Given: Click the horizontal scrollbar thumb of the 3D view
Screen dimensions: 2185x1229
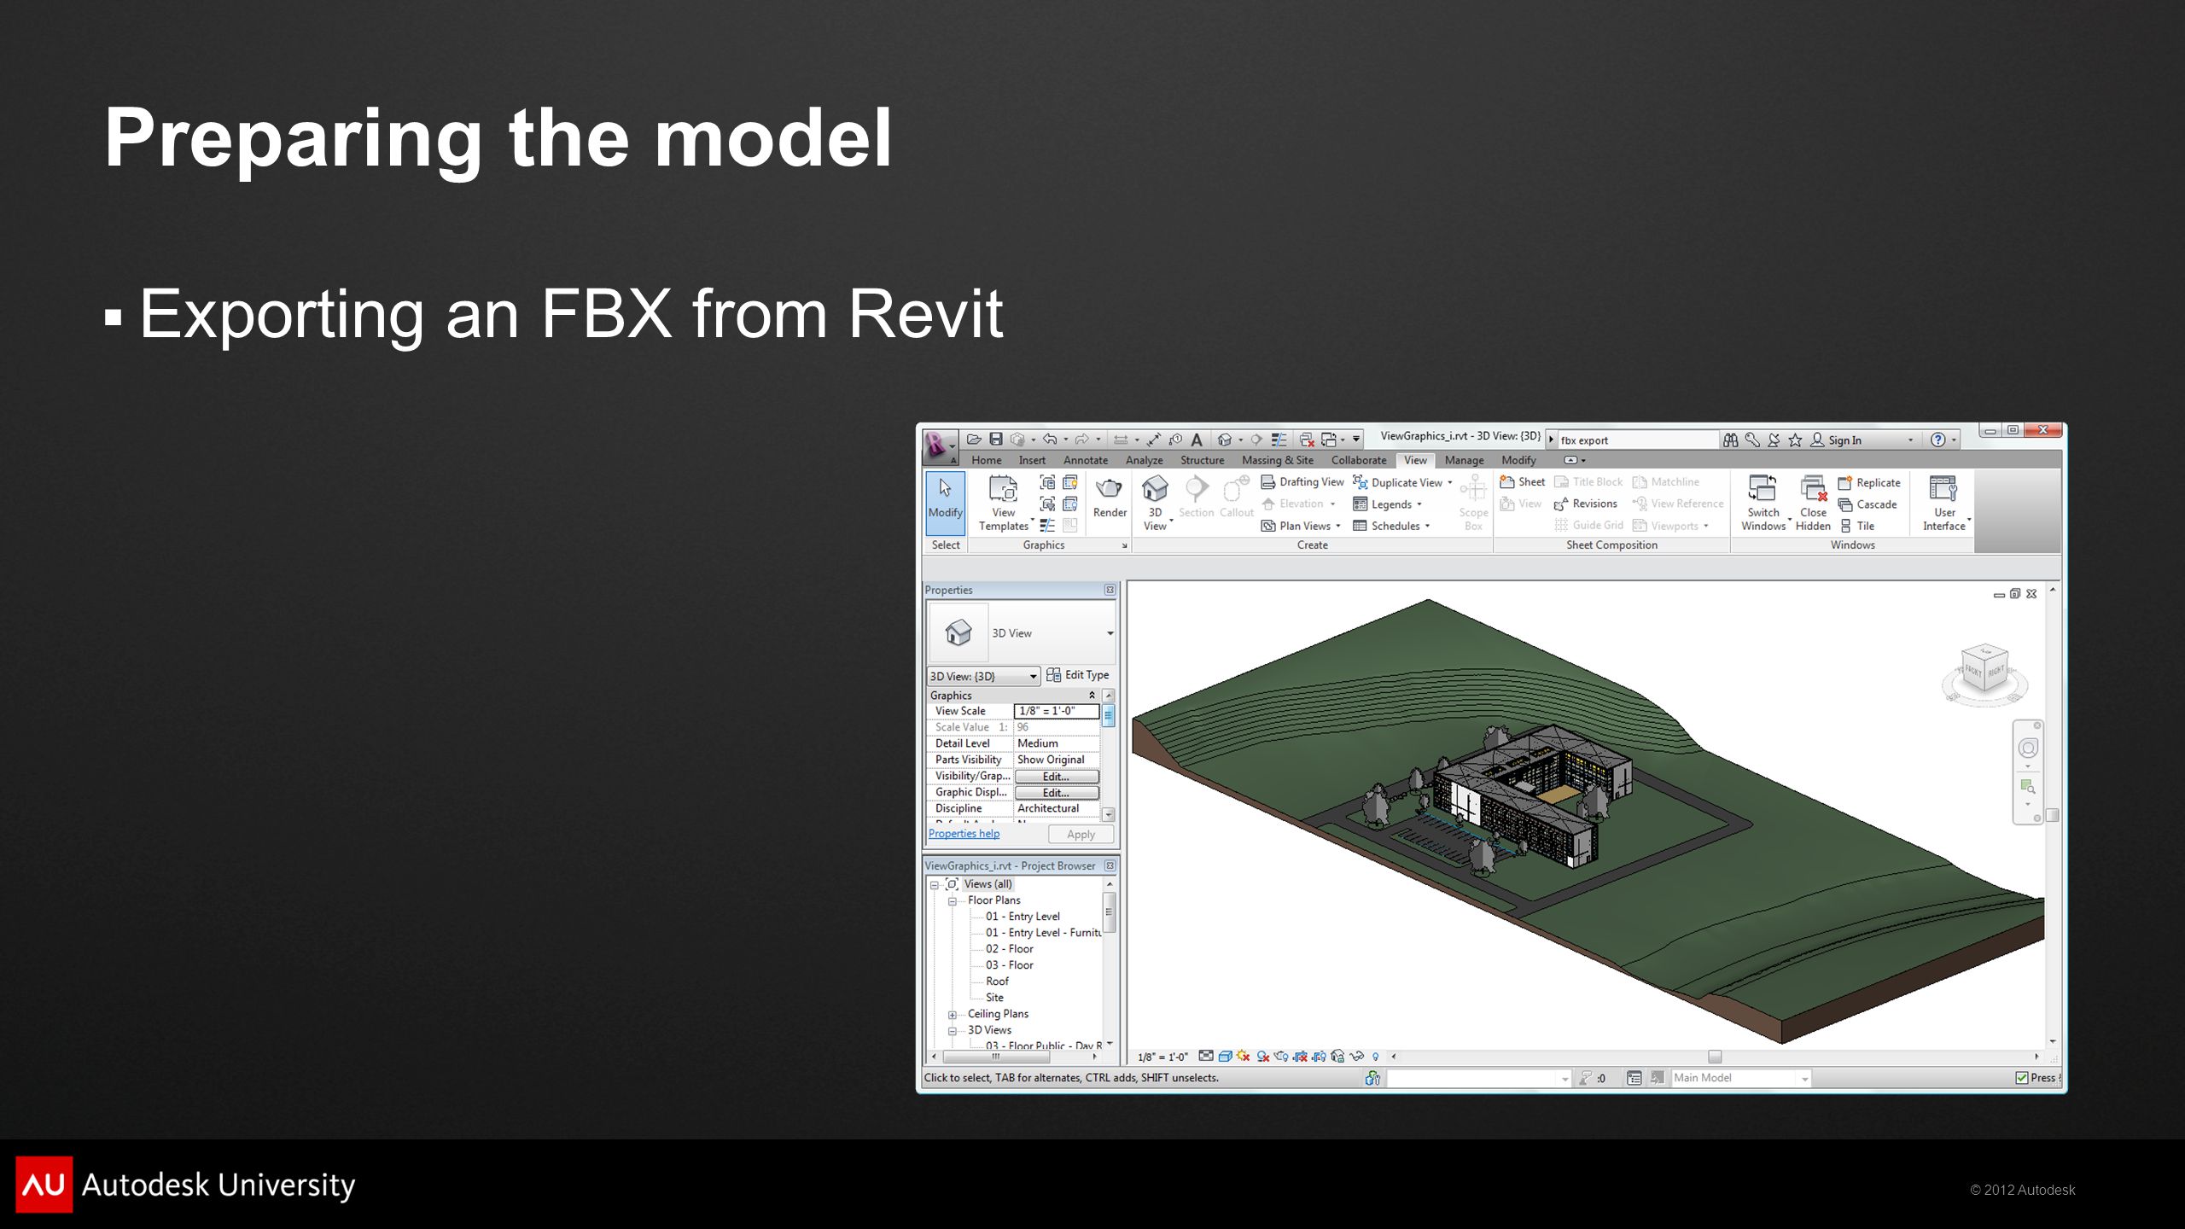Looking at the screenshot, I should coord(1714,1057).
